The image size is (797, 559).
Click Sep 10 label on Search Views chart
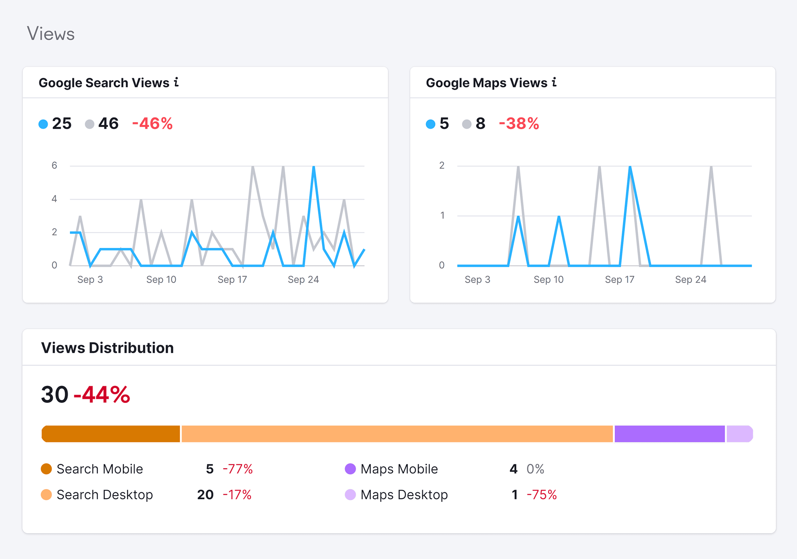[x=161, y=280]
